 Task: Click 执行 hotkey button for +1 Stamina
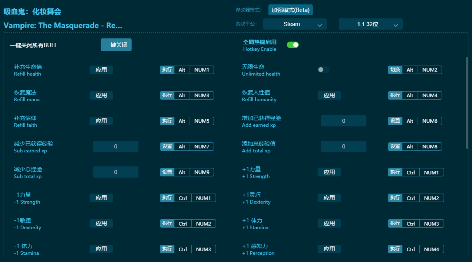coord(395,224)
